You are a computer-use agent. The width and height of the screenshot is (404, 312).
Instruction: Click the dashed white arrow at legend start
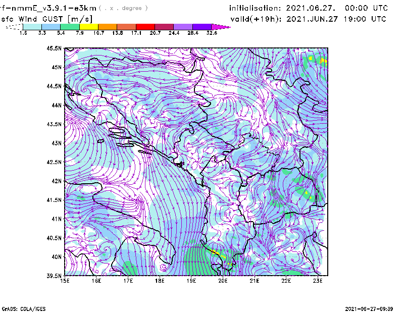click(14, 27)
